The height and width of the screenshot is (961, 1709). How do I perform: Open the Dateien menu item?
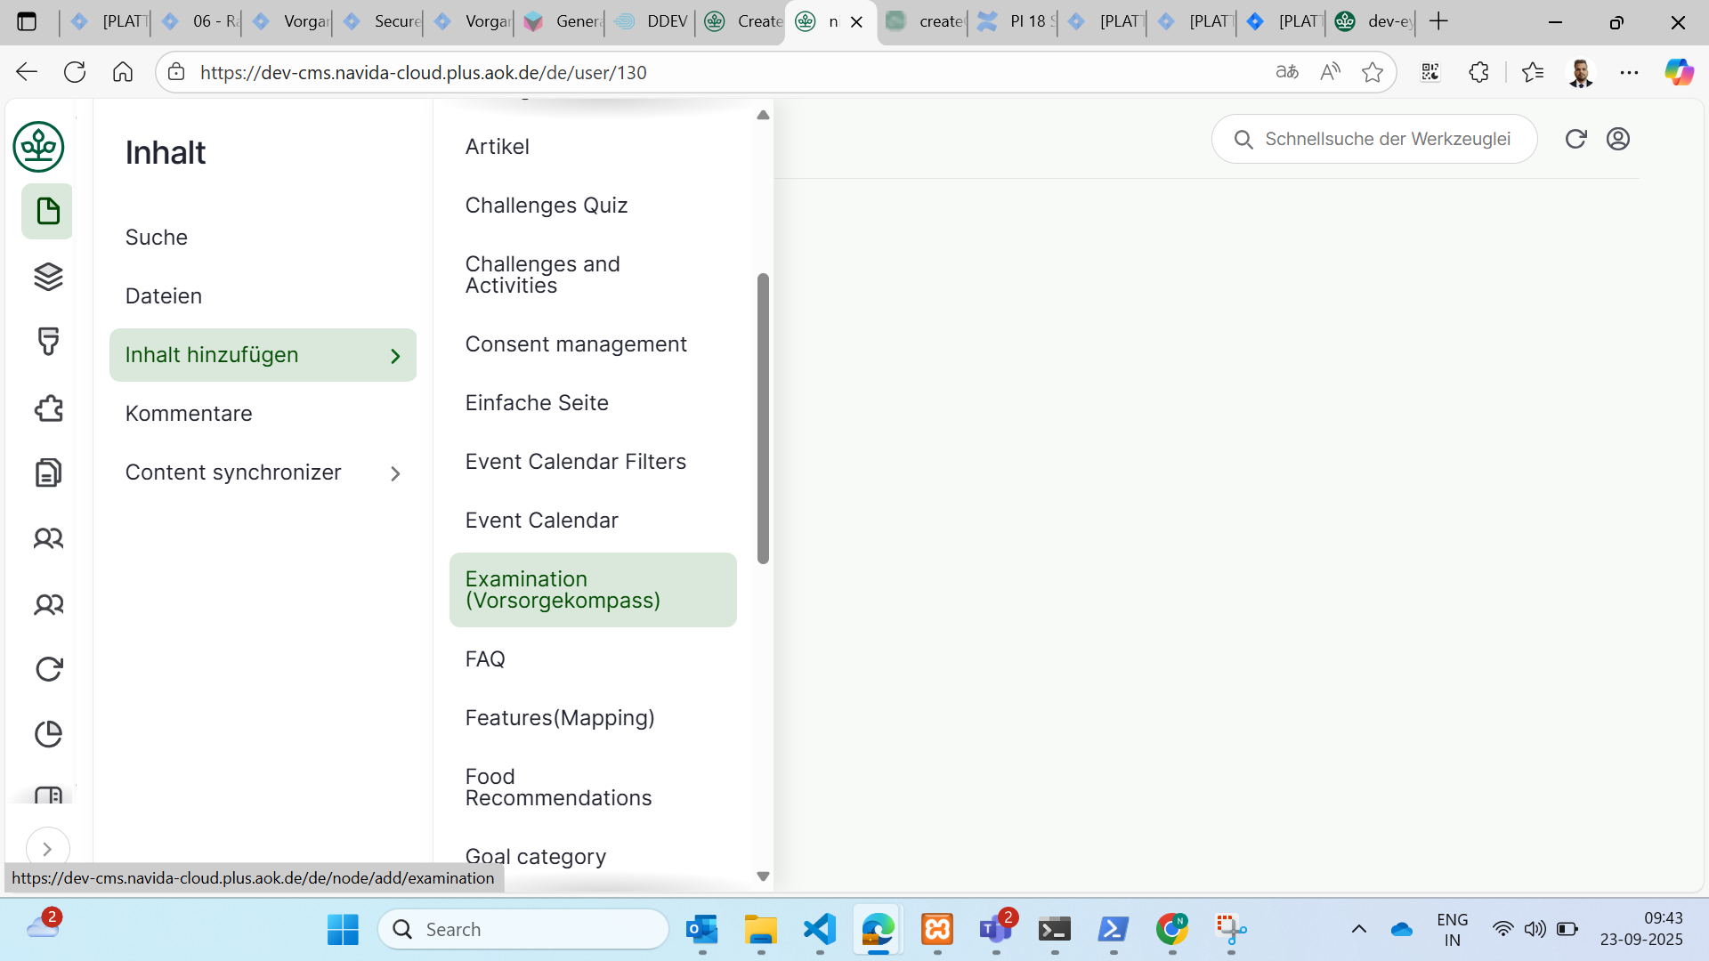164,296
